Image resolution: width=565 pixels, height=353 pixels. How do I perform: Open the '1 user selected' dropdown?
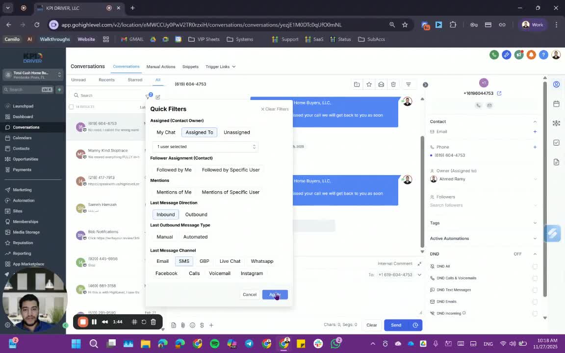[205, 147]
